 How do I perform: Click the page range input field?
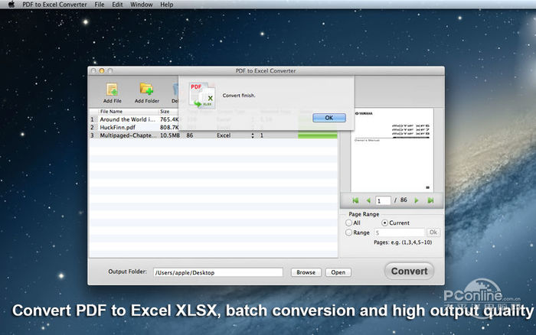(399, 233)
